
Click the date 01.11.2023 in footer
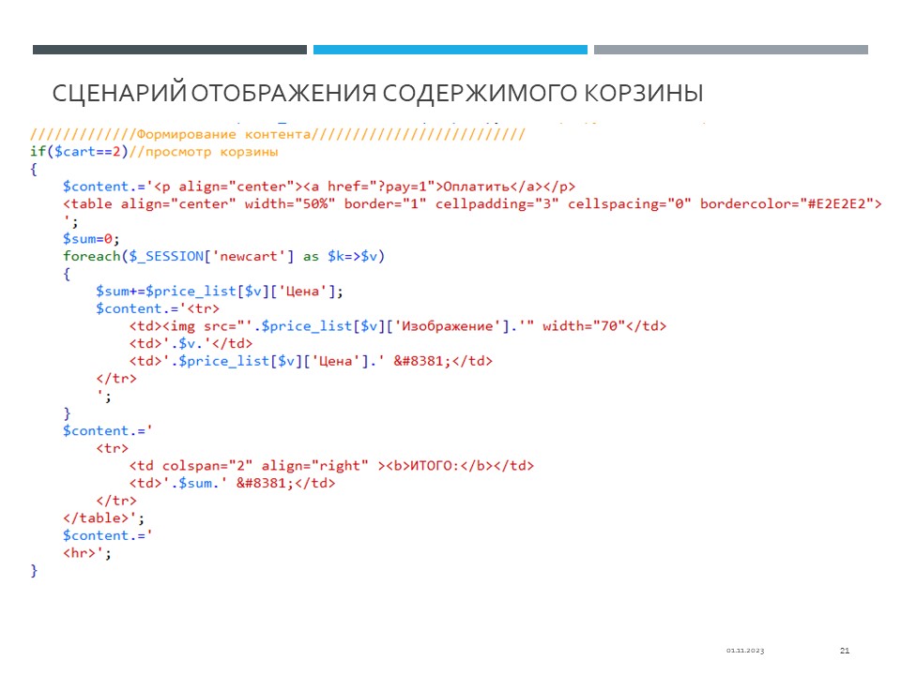click(x=744, y=651)
